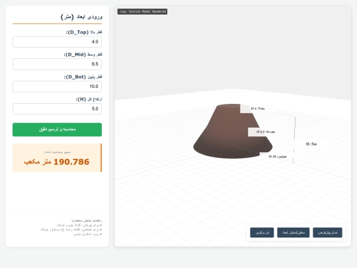Click the 'Ø 10' bottom diameter annotation
The image size is (357, 268).
coord(278,157)
